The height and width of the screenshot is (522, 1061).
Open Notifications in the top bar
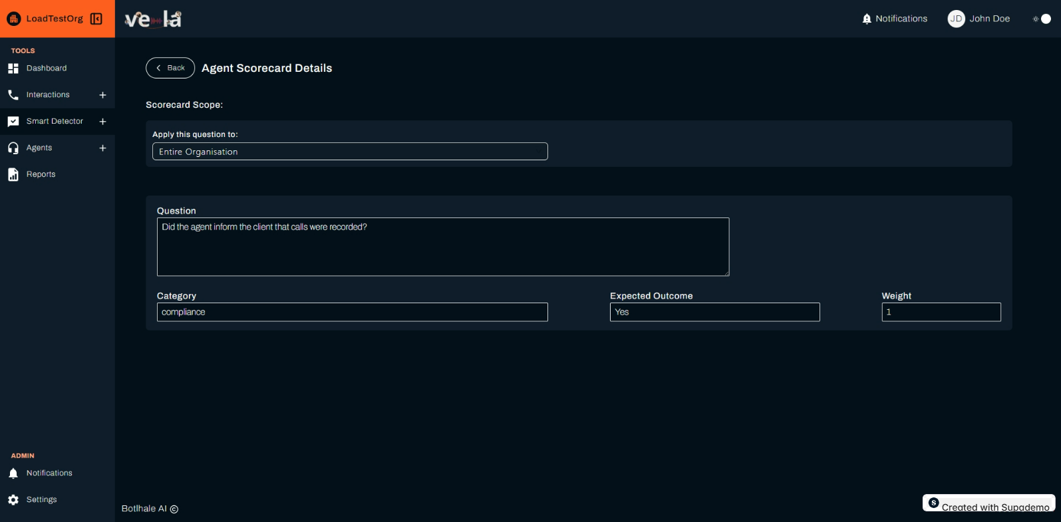click(x=895, y=19)
